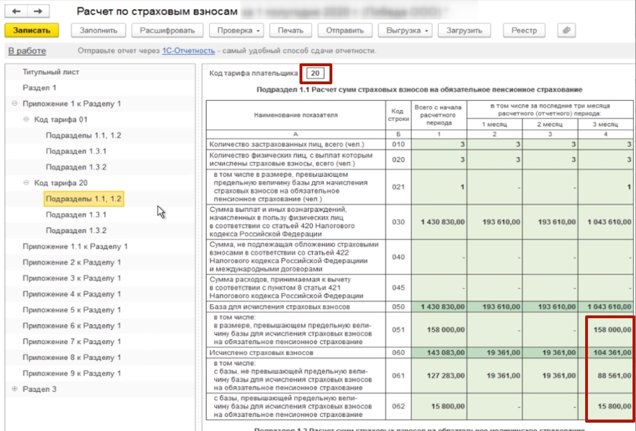Click the Расшифровать button
636x431 pixels.
coord(171,31)
